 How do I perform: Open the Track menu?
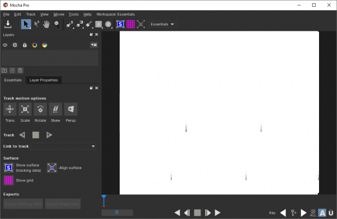(x=31, y=15)
